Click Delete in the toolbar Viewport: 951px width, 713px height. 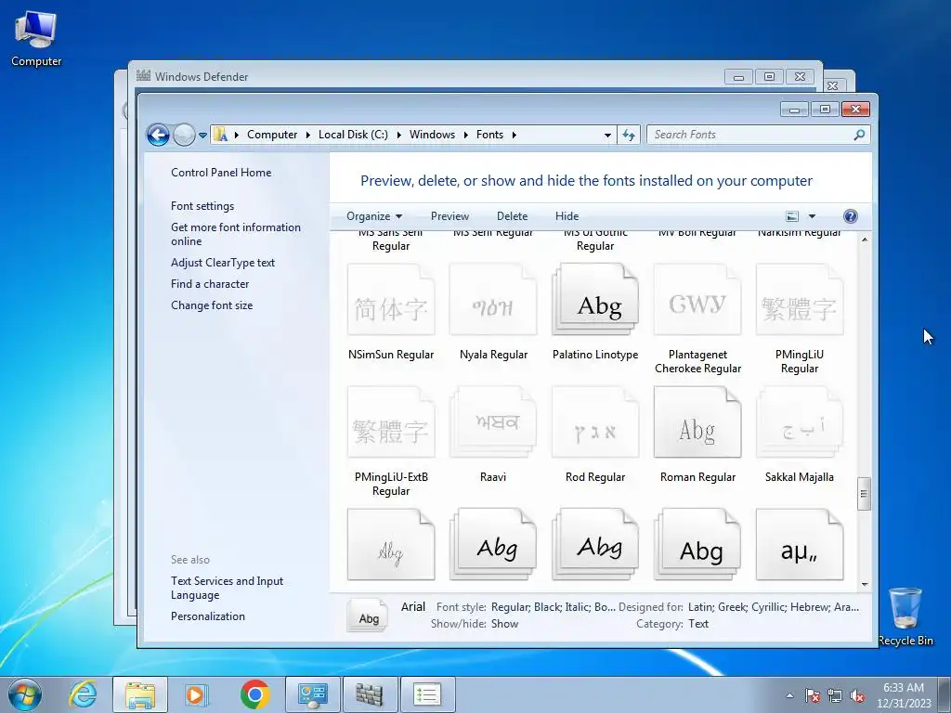(x=512, y=216)
